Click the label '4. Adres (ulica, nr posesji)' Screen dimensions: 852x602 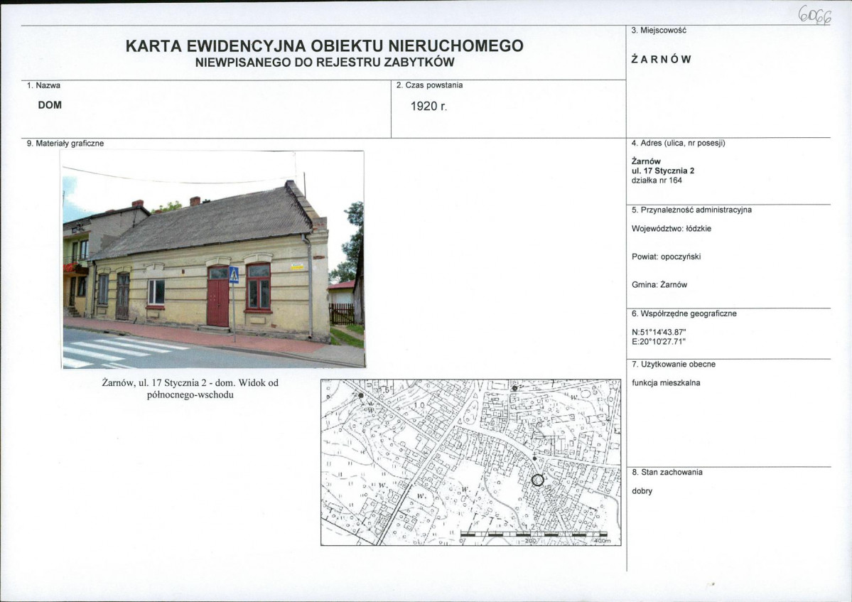coord(678,144)
